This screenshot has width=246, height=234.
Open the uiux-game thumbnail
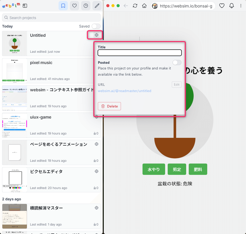15,125
